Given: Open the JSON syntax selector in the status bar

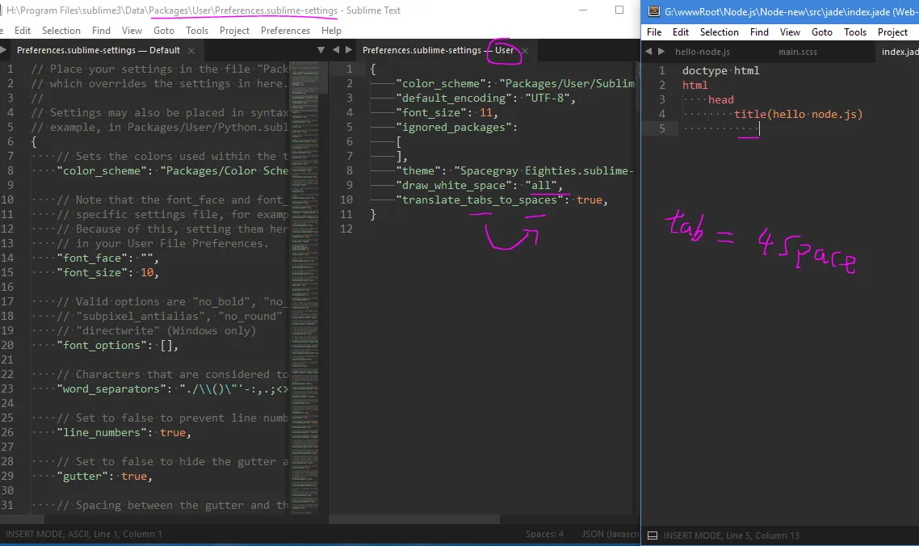Looking at the screenshot, I should pyautogui.click(x=611, y=534).
